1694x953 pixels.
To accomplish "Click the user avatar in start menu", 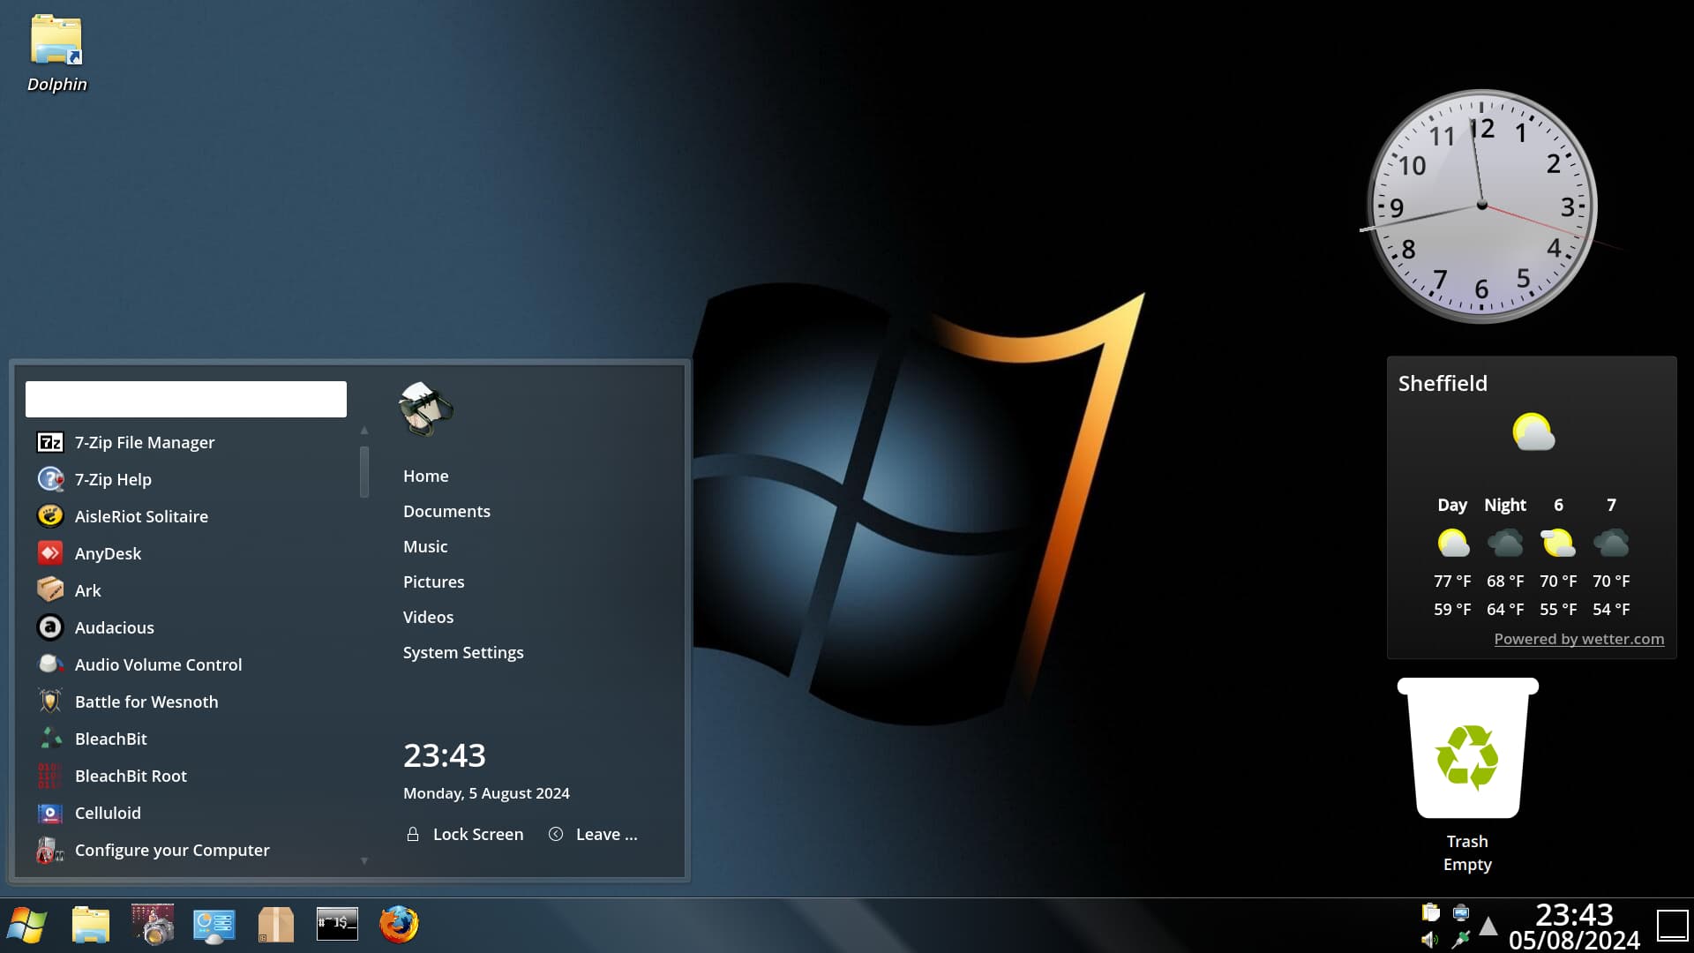I will click(425, 409).
